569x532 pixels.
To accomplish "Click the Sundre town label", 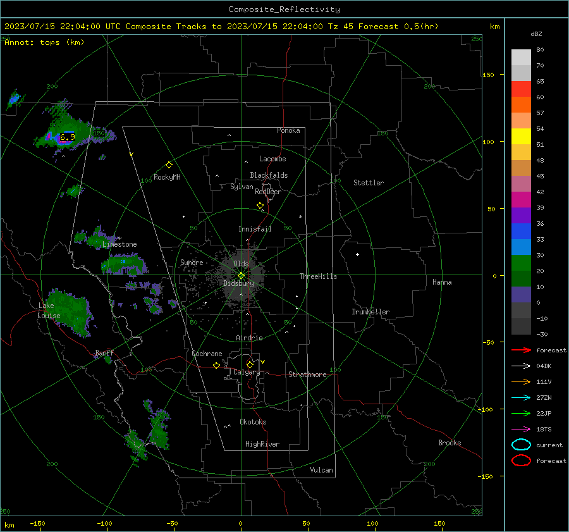I will pos(192,262).
